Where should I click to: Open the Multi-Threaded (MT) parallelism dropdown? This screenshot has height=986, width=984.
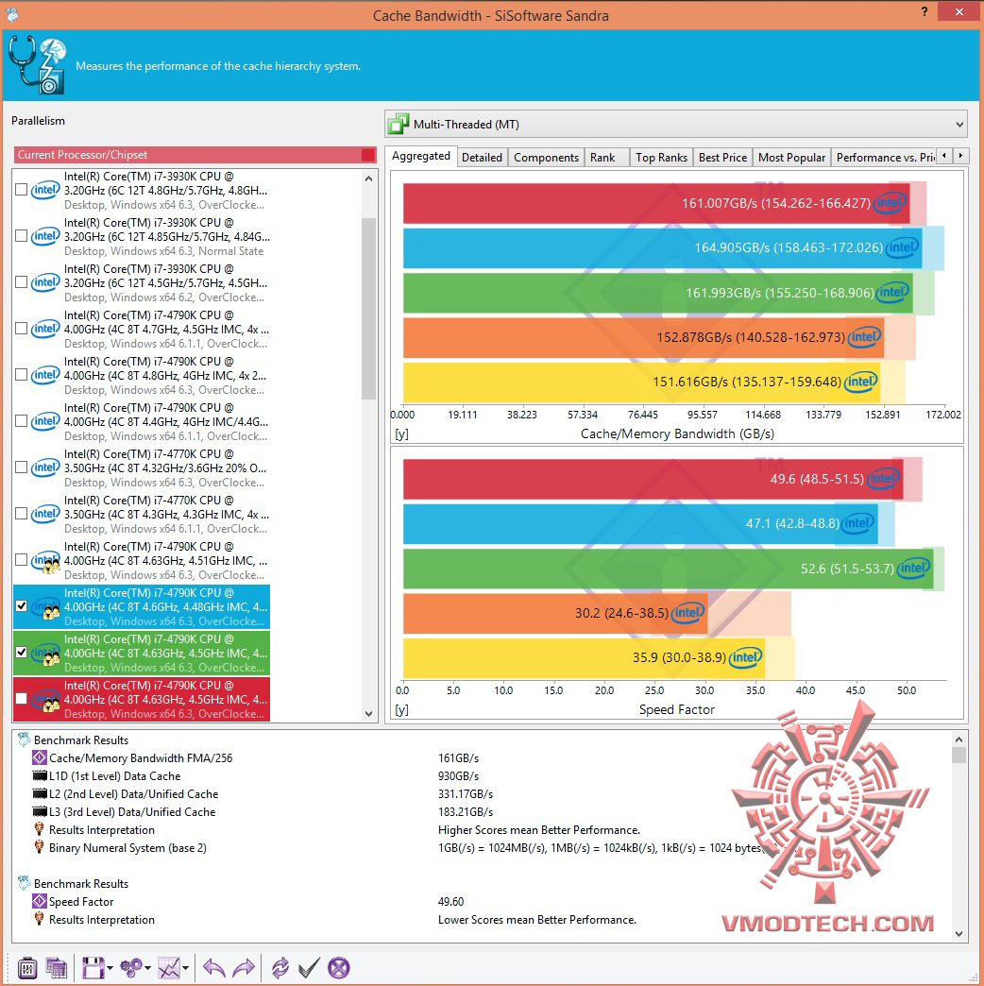676,124
